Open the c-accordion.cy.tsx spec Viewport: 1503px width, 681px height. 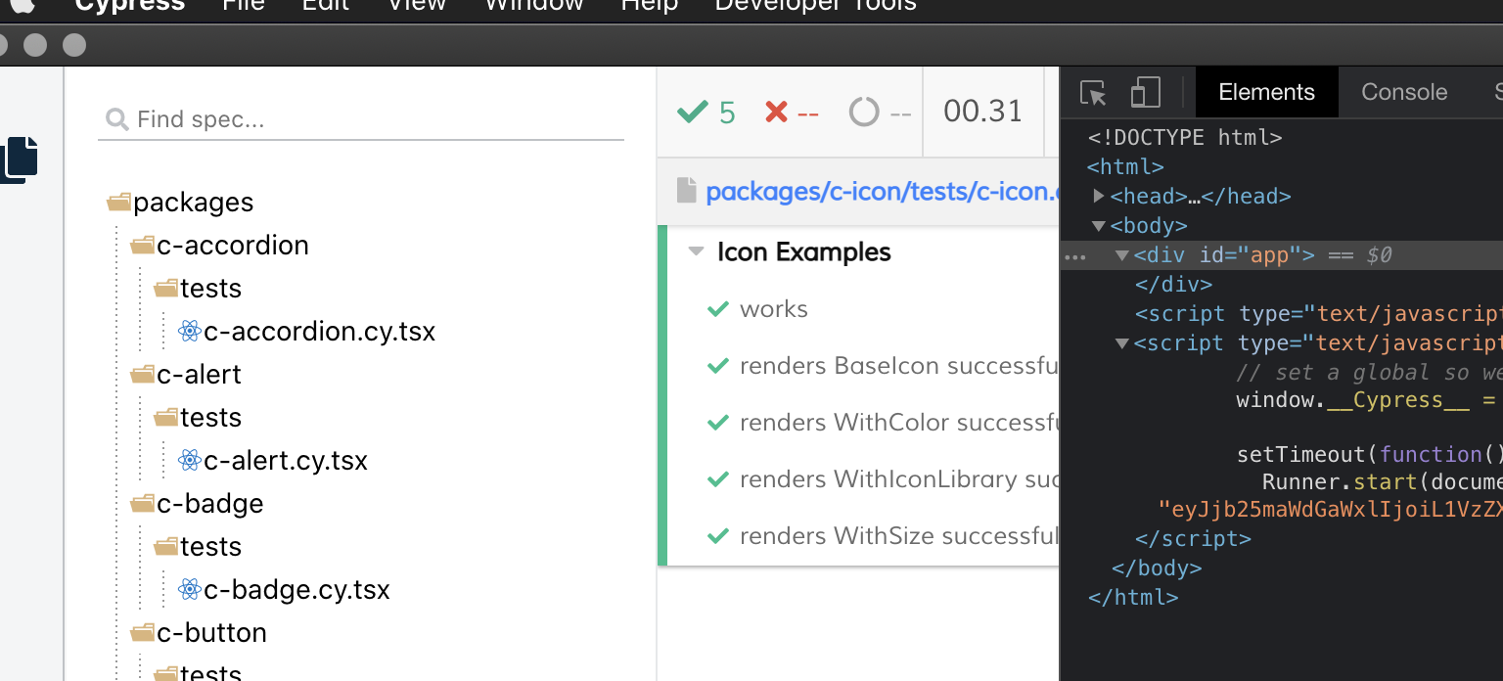click(320, 332)
